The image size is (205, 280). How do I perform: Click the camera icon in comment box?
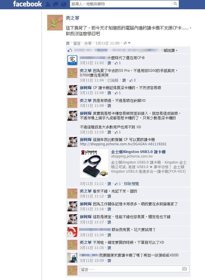184,269
